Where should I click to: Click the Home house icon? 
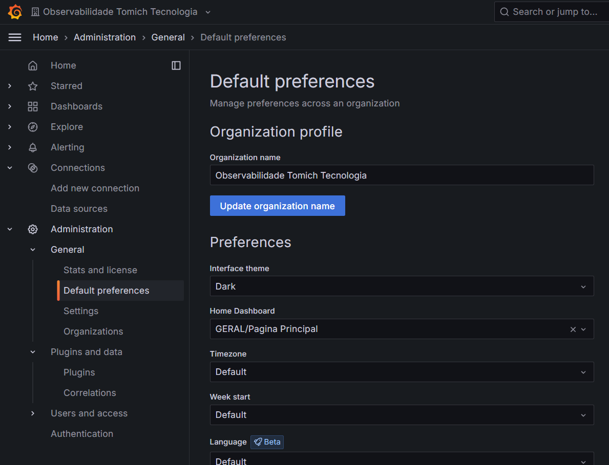(33, 65)
